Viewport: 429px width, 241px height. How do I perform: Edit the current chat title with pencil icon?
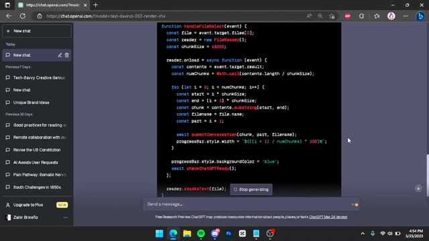[x=60, y=55]
